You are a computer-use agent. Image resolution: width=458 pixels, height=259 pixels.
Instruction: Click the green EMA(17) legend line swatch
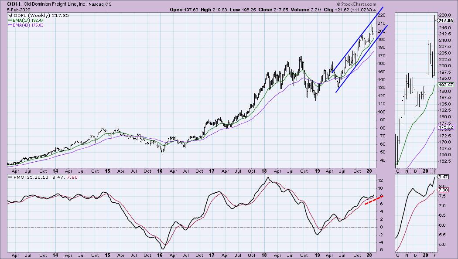click(x=10, y=20)
